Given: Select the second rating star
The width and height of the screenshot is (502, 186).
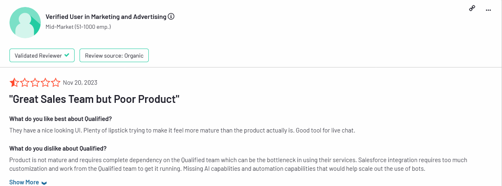Looking at the screenshot, I should [x=25, y=83].
